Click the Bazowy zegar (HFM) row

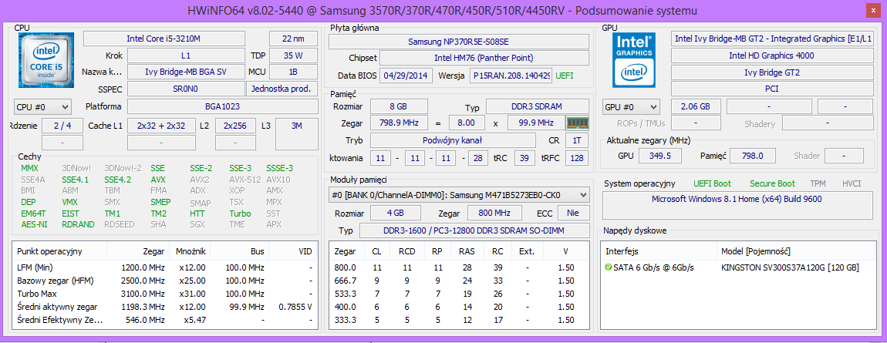click(x=164, y=281)
